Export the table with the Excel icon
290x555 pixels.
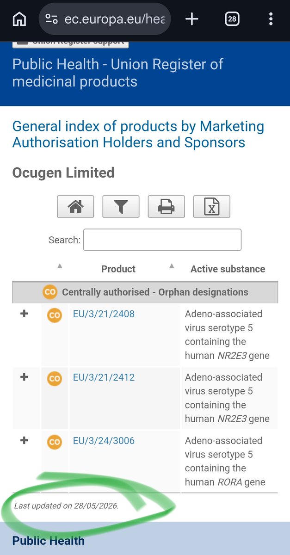(x=211, y=207)
